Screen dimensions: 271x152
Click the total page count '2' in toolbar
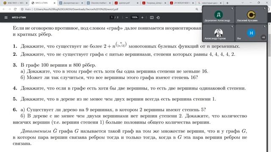pos(118,17)
